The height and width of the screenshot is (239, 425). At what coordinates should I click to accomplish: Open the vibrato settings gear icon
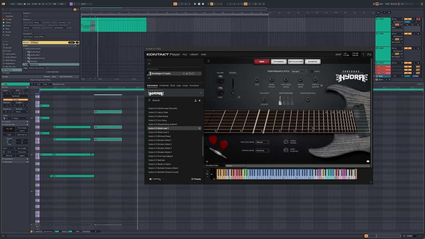321,85
